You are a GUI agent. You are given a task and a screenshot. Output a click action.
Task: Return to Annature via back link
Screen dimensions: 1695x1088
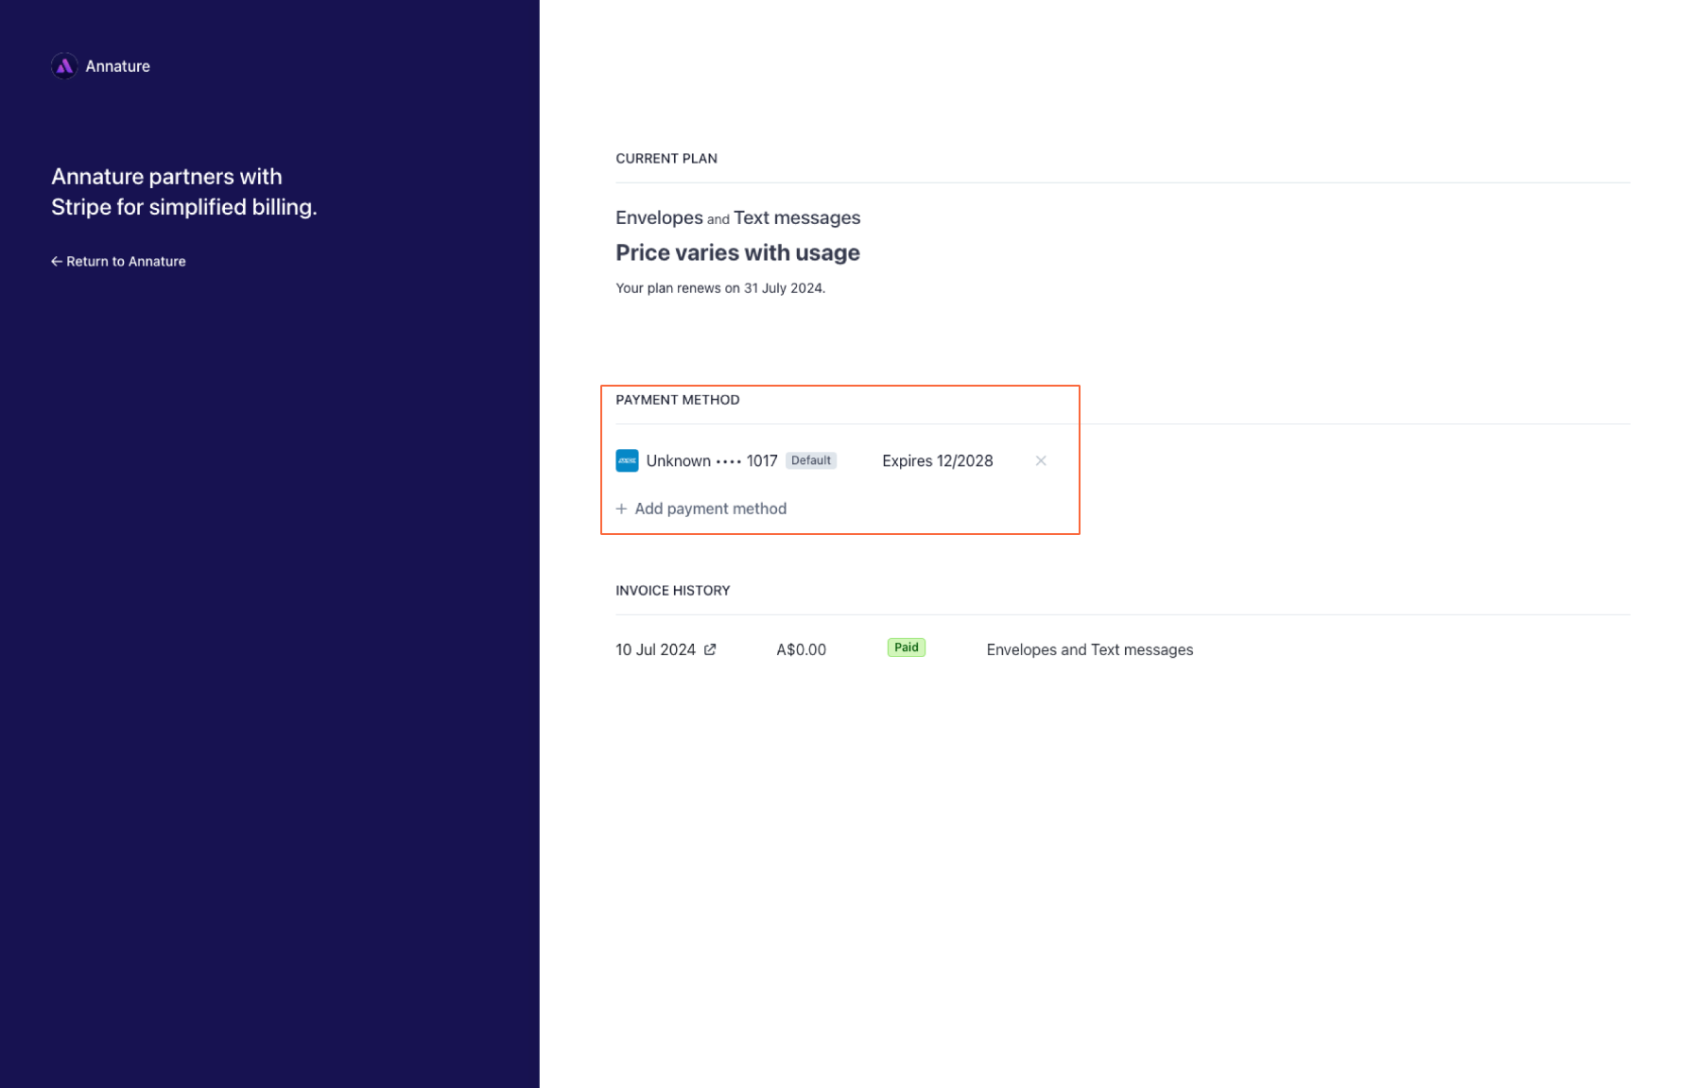pos(118,261)
